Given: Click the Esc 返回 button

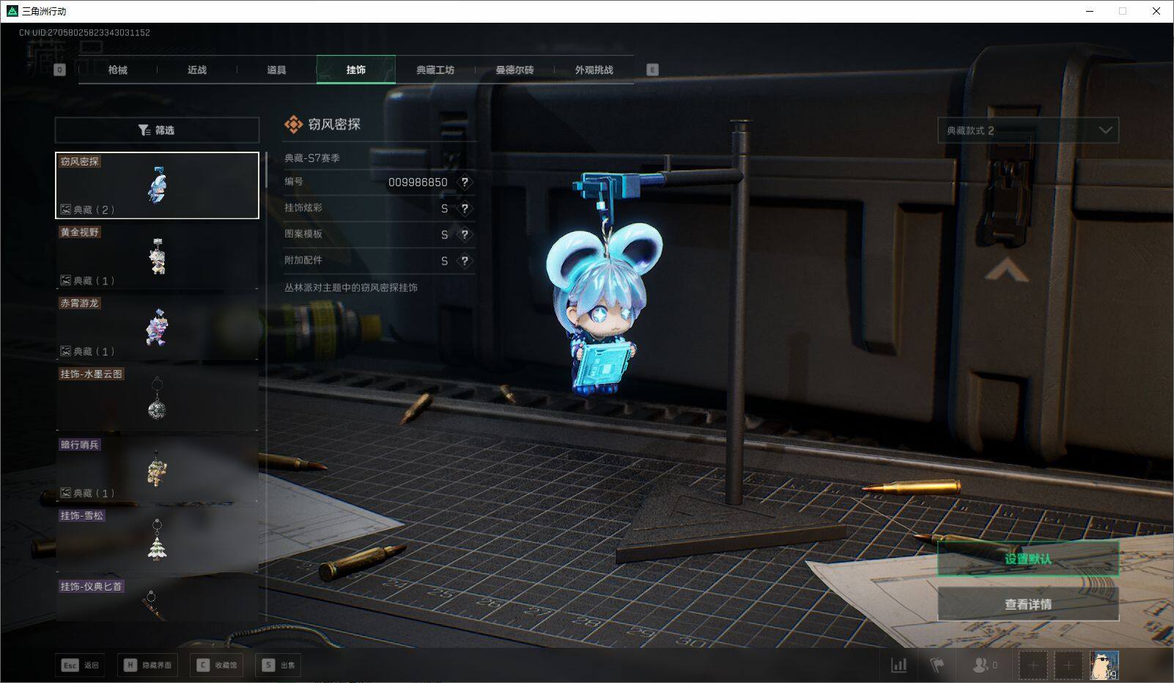Looking at the screenshot, I should (x=80, y=665).
